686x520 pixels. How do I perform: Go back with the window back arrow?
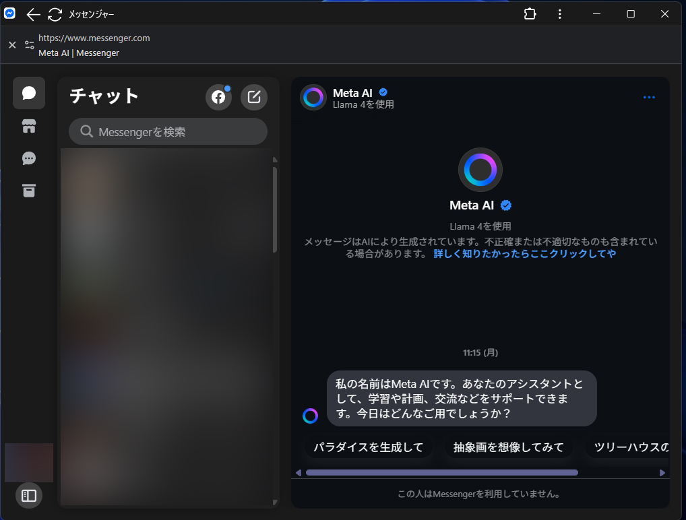click(x=33, y=14)
